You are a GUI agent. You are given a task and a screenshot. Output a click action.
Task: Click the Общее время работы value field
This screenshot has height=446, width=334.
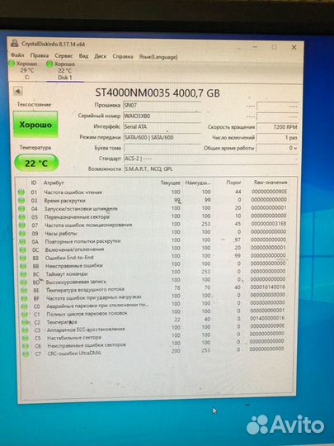coord(277,148)
